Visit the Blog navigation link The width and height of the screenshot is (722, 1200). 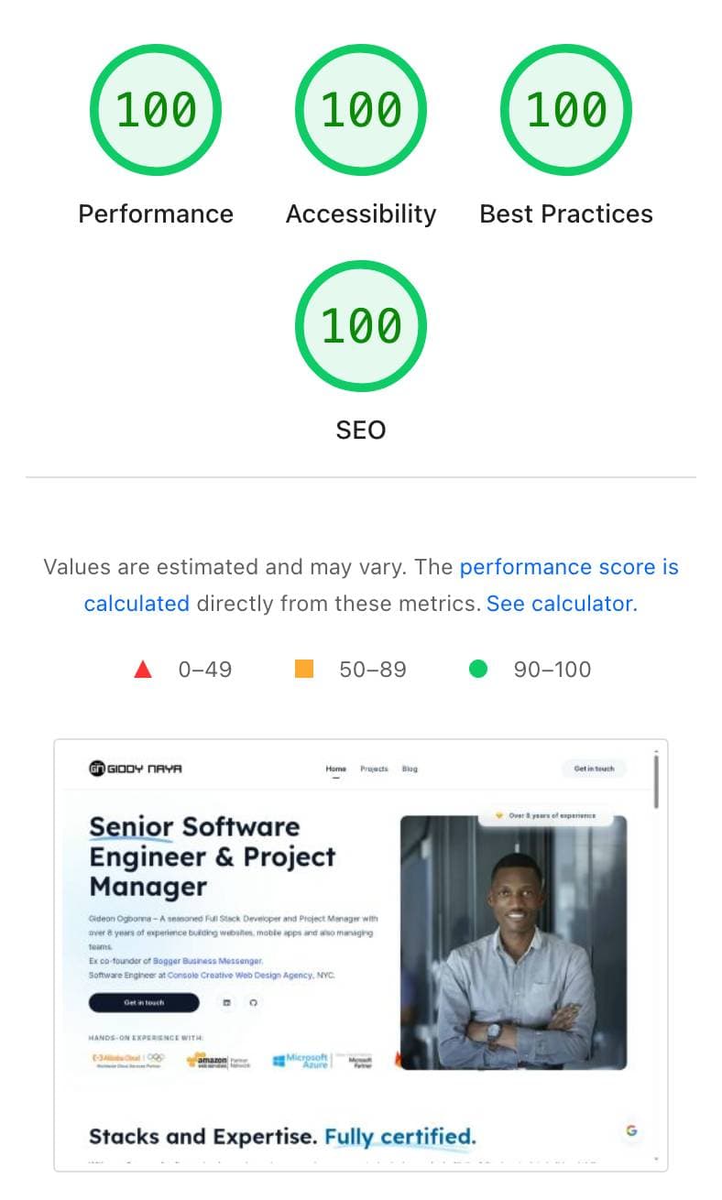pos(410,769)
